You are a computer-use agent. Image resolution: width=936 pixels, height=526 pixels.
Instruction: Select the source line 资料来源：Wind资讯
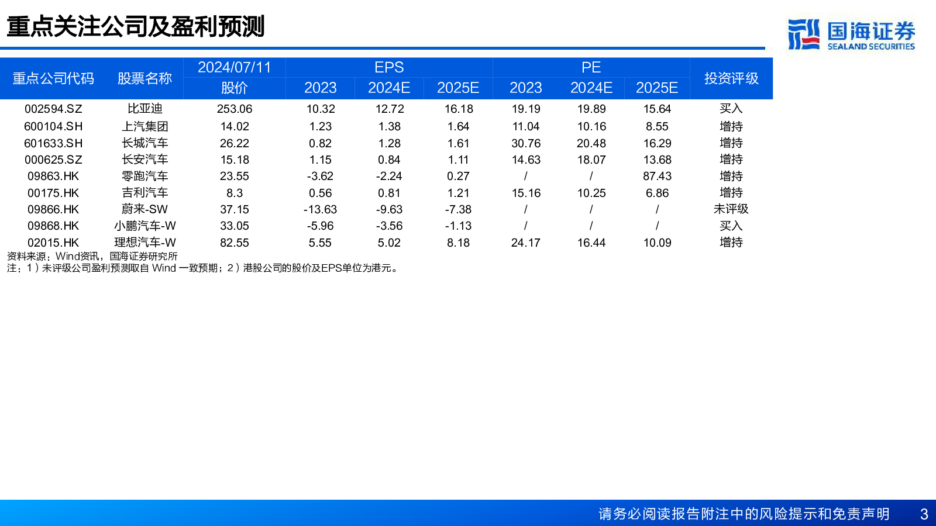(92, 256)
